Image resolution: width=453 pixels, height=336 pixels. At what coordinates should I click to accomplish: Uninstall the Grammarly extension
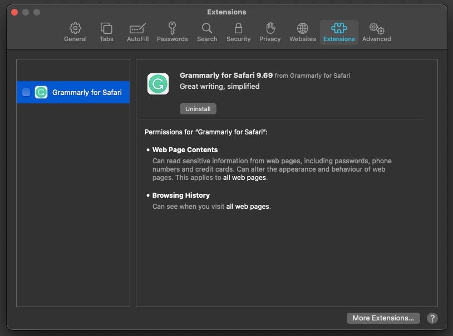[x=198, y=109]
